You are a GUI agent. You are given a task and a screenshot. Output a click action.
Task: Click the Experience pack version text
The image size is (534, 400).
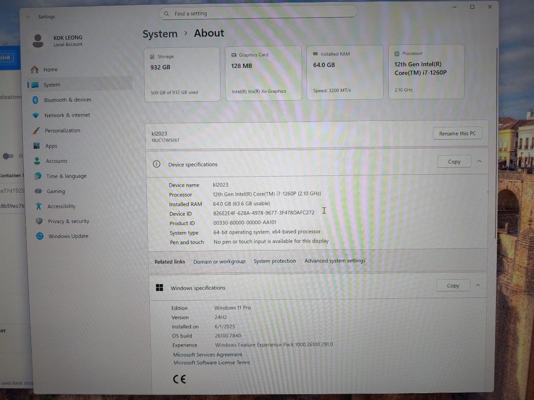click(x=274, y=345)
